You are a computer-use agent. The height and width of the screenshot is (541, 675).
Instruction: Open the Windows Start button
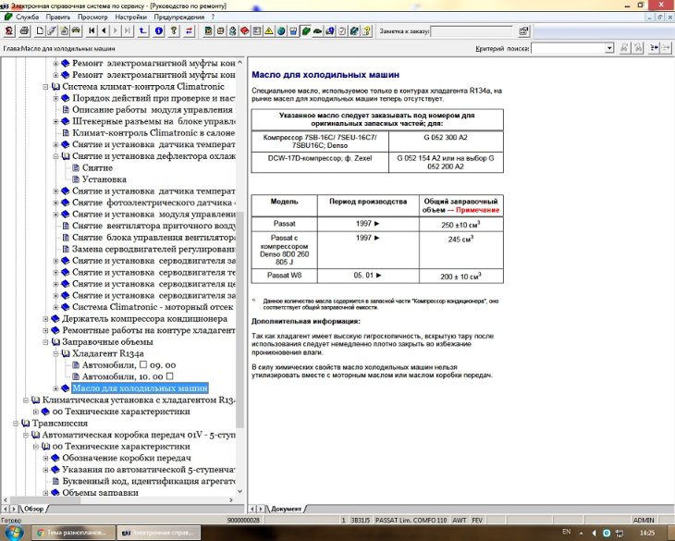click(x=13, y=533)
